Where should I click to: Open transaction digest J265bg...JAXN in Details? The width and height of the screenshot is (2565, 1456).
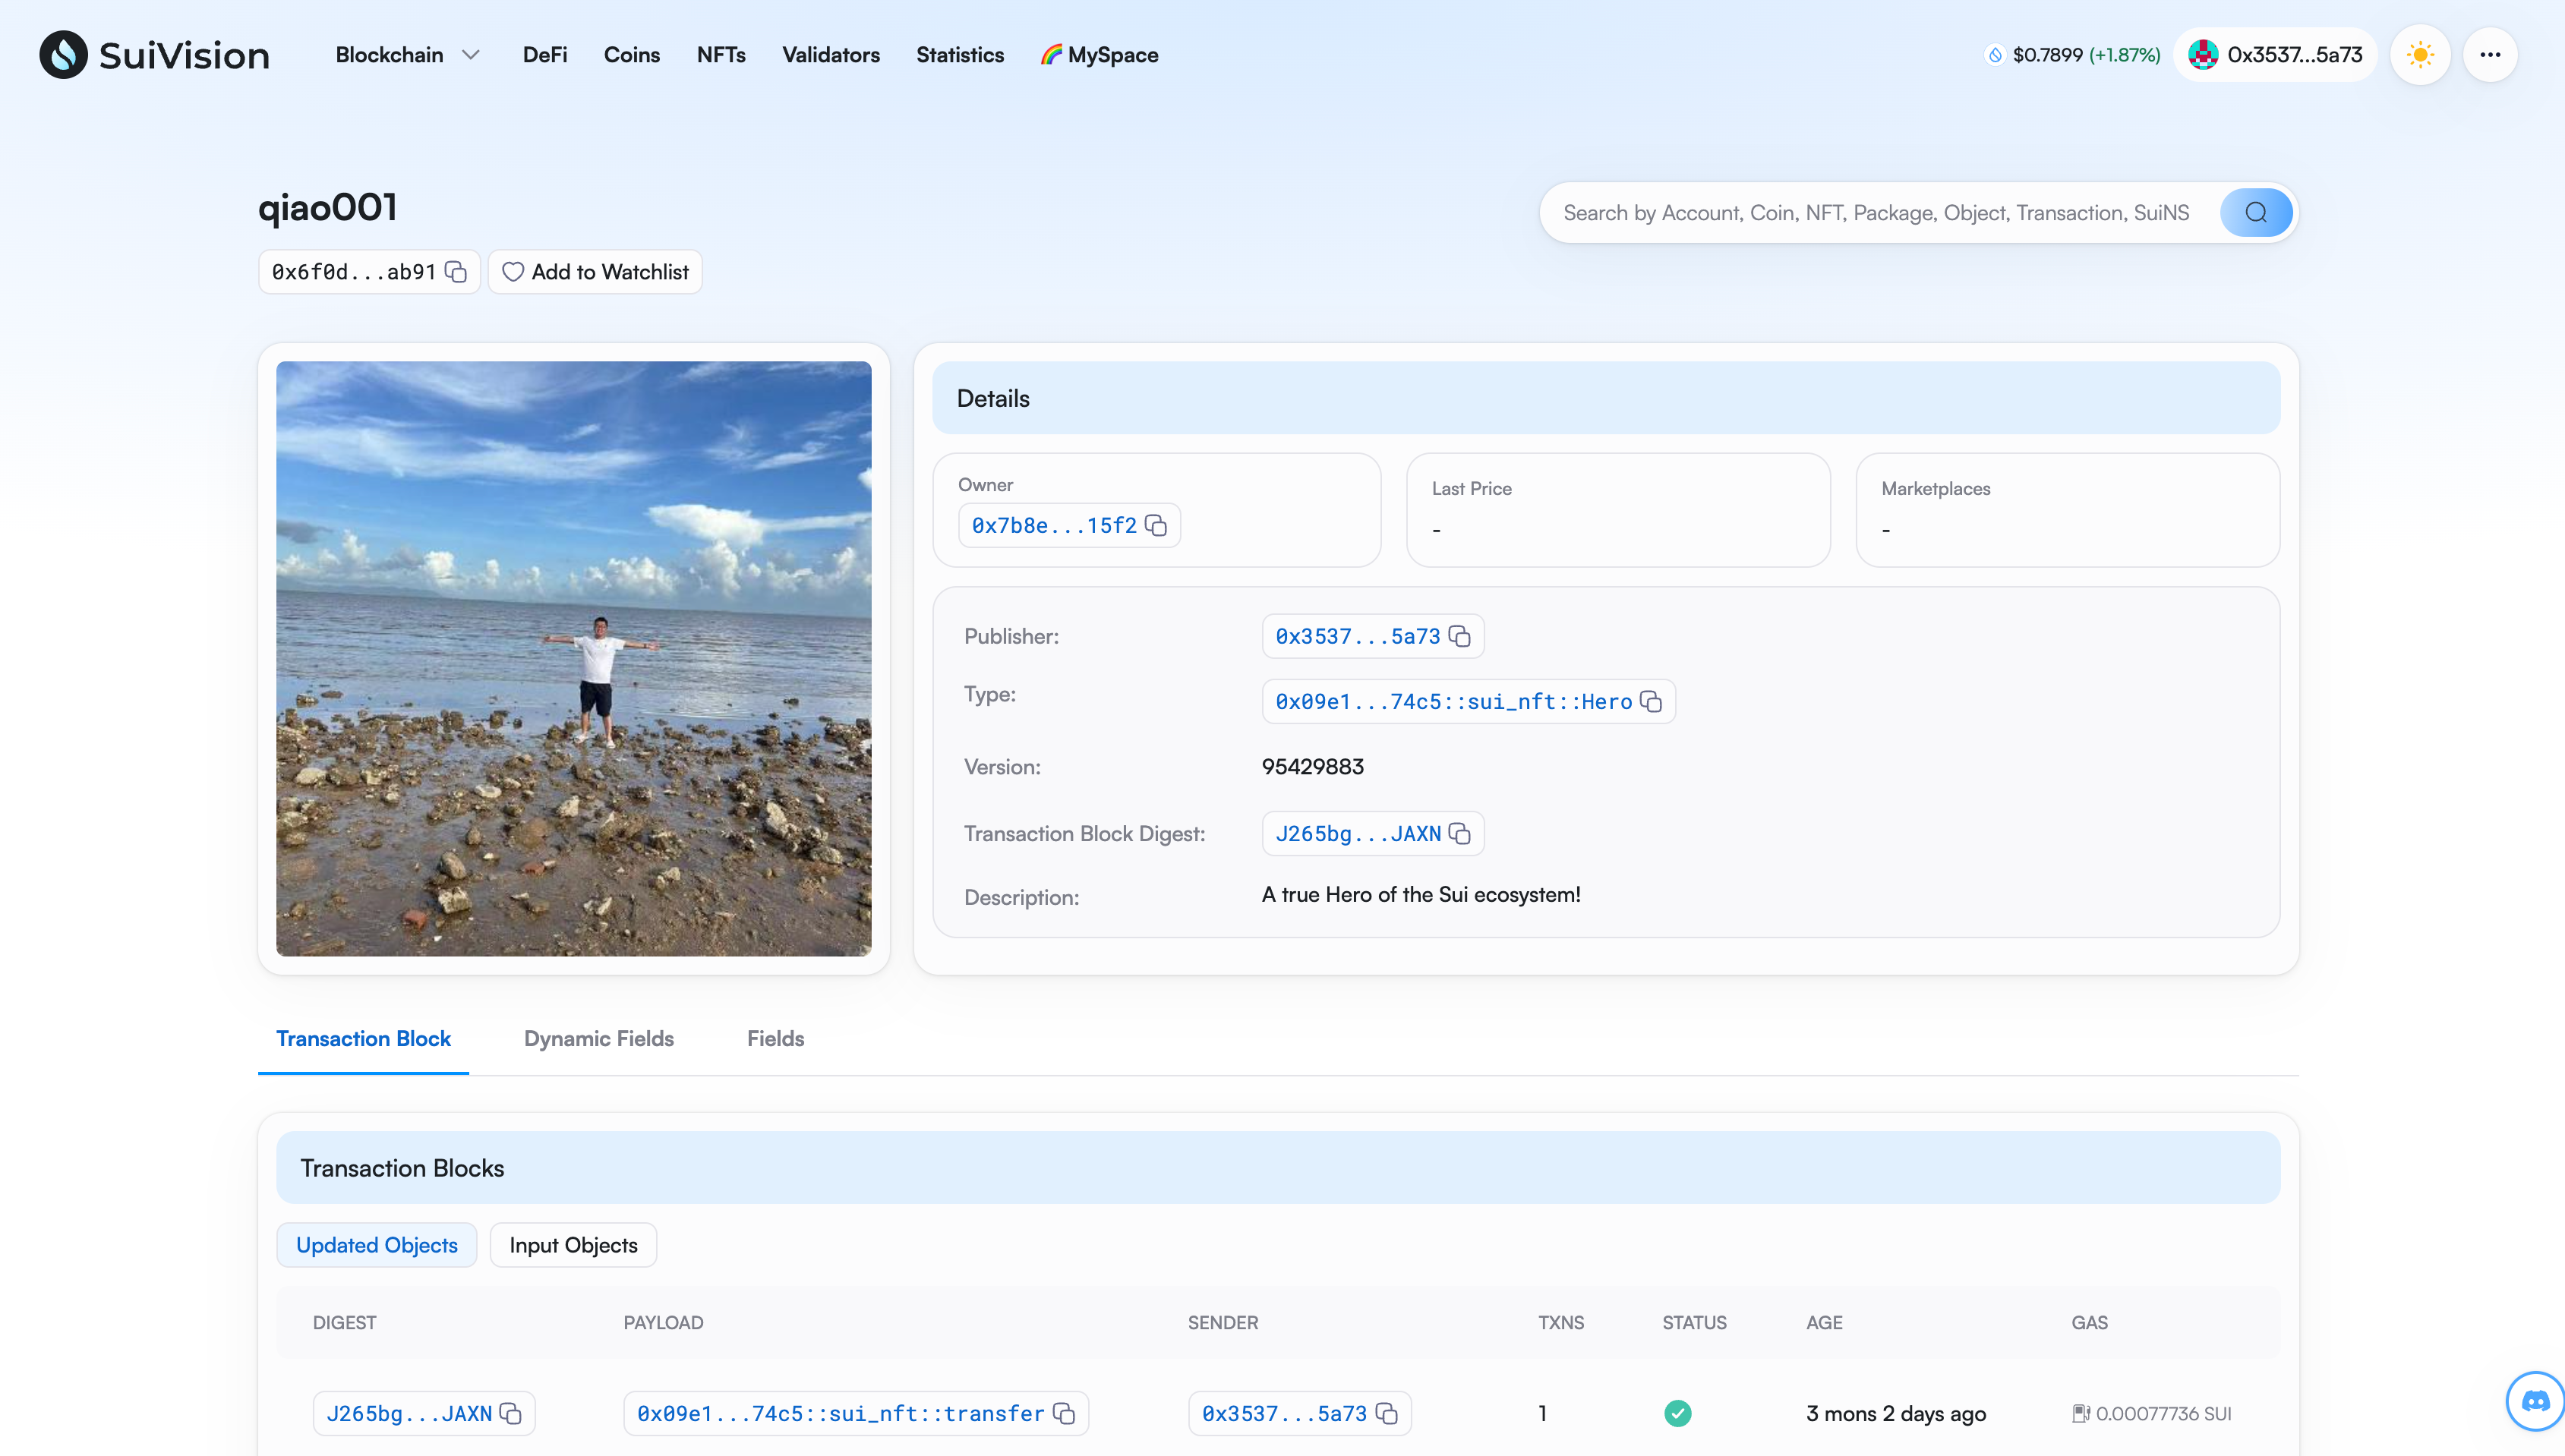pos(1357,834)
